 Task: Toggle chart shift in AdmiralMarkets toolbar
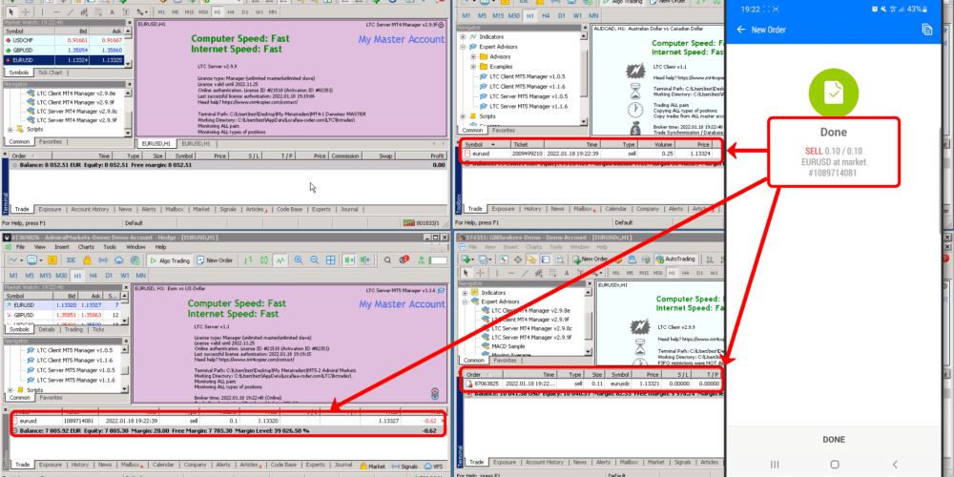pos(365,260)
